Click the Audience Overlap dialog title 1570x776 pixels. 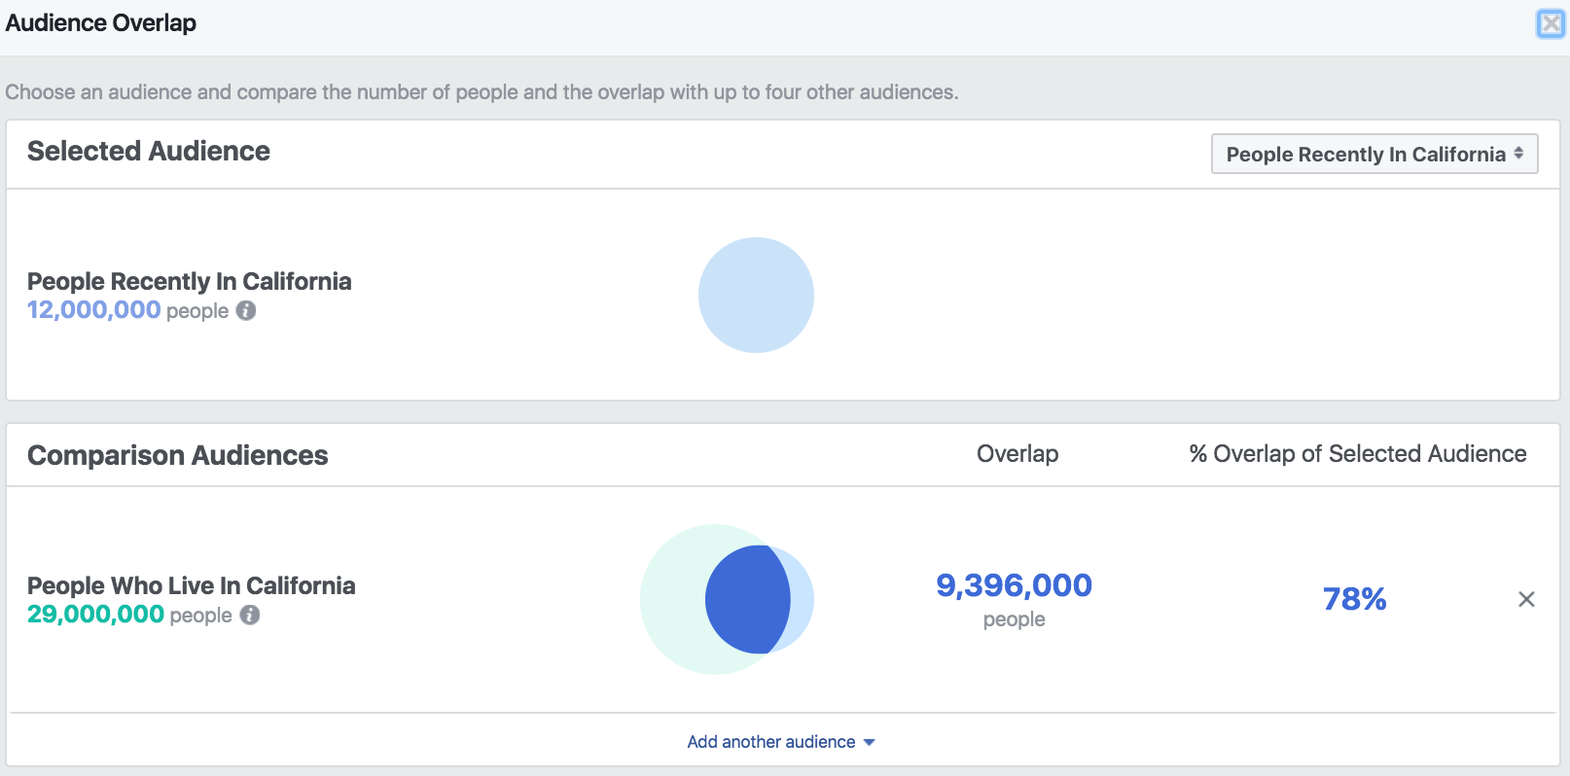tap(101, 22)
